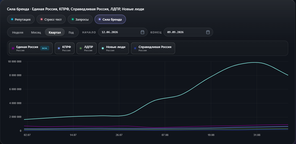Image resolution: width=296 pixels, height=144 pixels.
Task: Click the purple dot on Сила бренда tab
Action: 100,19
